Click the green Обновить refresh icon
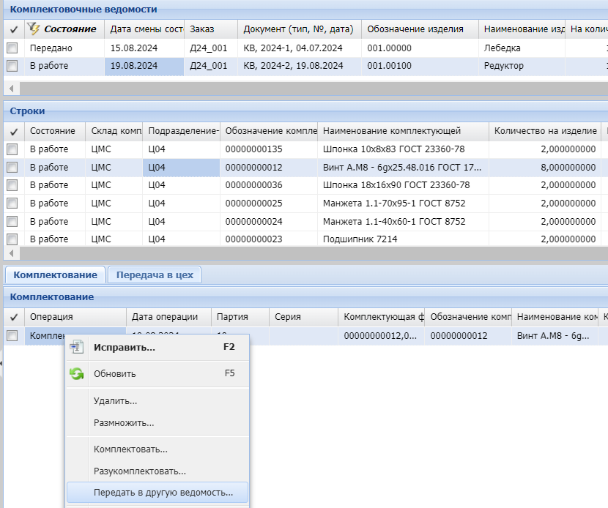Screen dimensions: 608x508 coord(77,374)
